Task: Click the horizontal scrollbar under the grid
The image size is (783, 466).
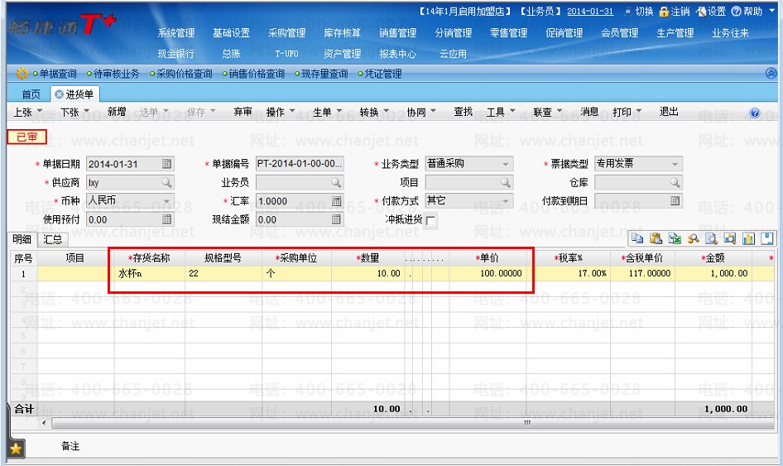Action: tap(412, 423)
